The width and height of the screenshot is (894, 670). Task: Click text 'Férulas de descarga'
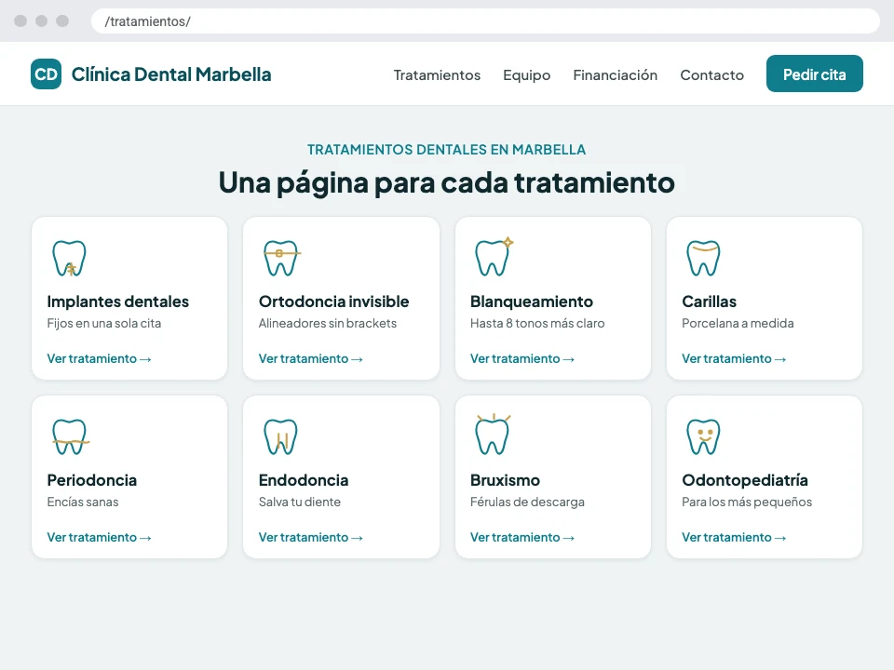click(527, 502)
